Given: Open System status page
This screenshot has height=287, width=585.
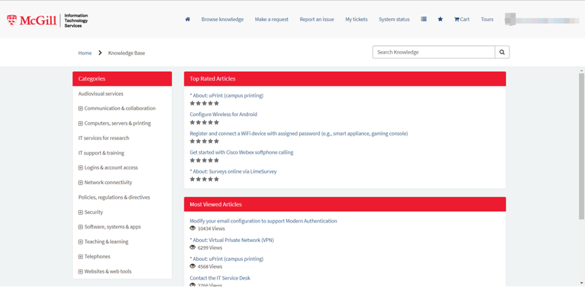Looking at the screenshot, I should pyautogui.click(x=394, y=19).
